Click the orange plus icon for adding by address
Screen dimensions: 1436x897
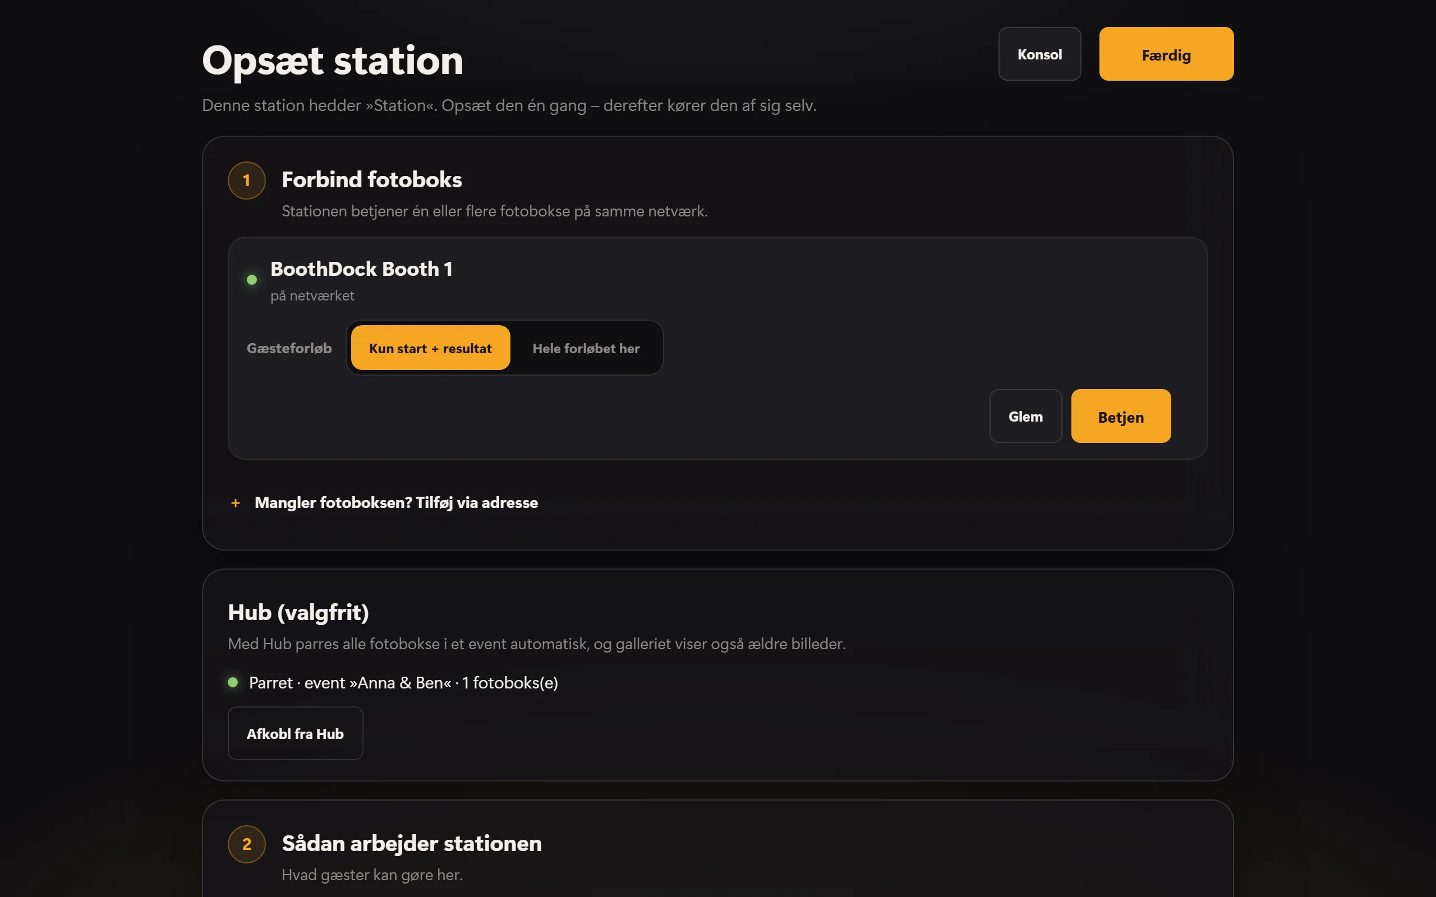click(236, 503)
